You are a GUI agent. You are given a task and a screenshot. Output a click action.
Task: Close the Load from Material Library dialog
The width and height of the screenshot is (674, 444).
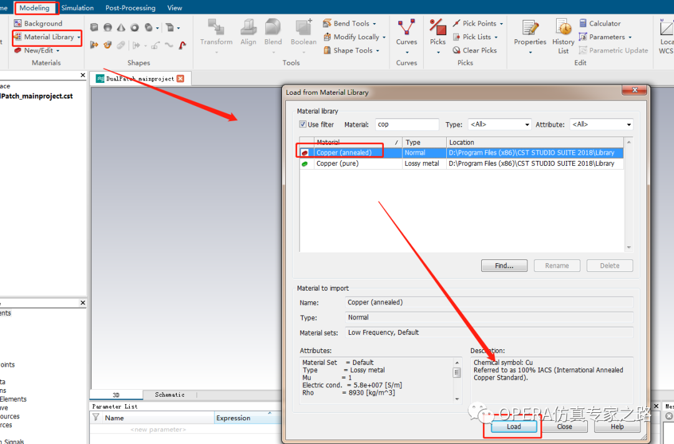click(x=635, y=90)
